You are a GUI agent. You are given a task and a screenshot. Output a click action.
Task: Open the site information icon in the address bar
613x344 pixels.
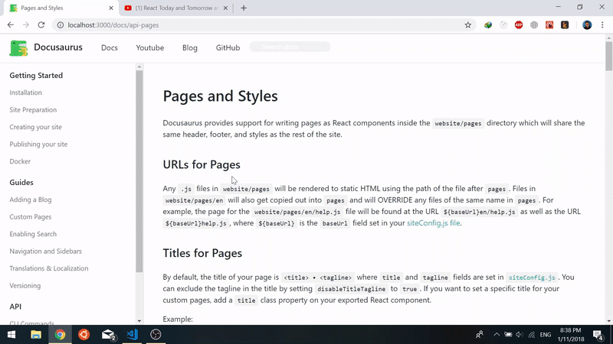pos(61,25)
